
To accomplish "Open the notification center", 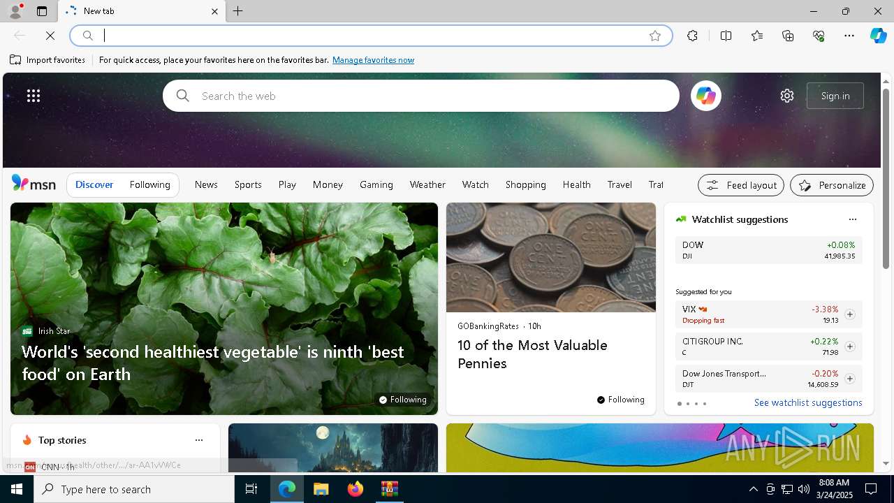I will [x=871, y=489].
